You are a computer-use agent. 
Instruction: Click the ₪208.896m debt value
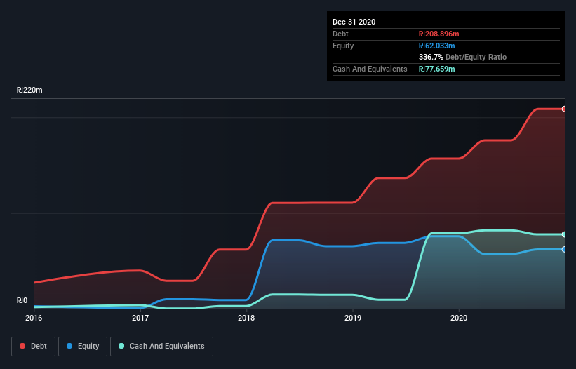(x=439, y=34)
